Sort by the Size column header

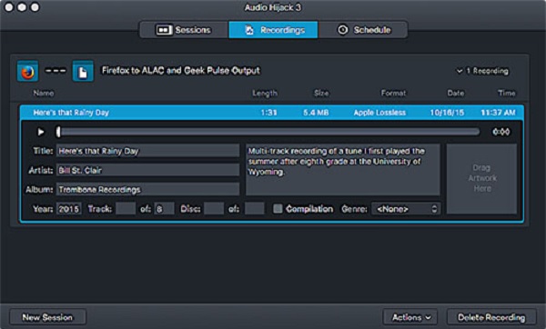click(x=321, y=93)
